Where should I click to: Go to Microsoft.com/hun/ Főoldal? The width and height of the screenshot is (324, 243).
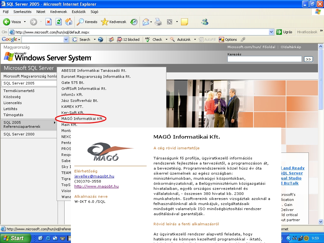(251, 47)
